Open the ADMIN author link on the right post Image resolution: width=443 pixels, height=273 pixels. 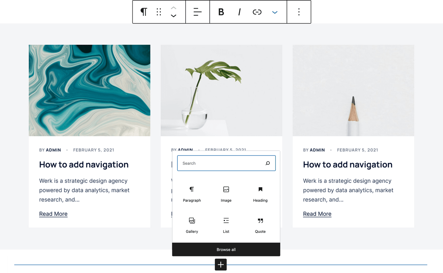[x=317, y=150]
